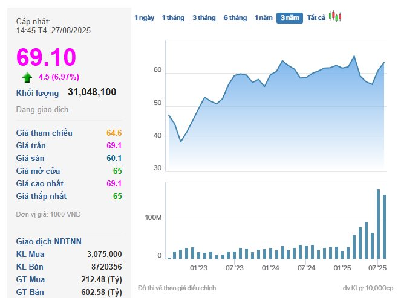This screenshot has width=398, height=298.
Task: Click the Giá sàn value 60.1
Action: (x=114, y=158)
